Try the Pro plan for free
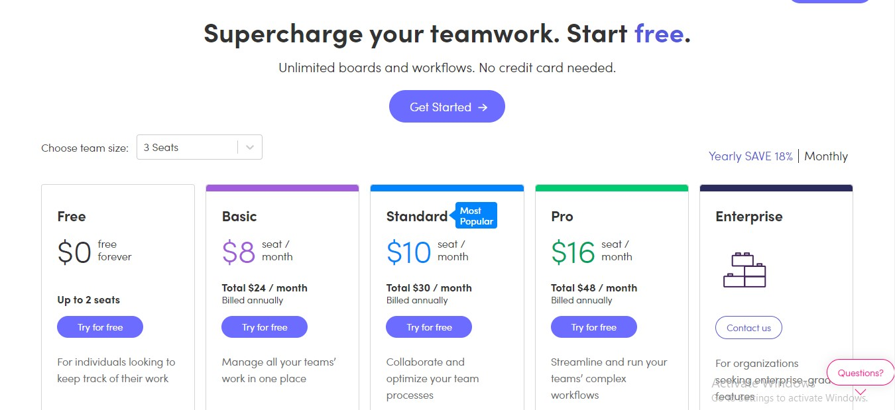 pyautogui.click(x=594, y=327)
